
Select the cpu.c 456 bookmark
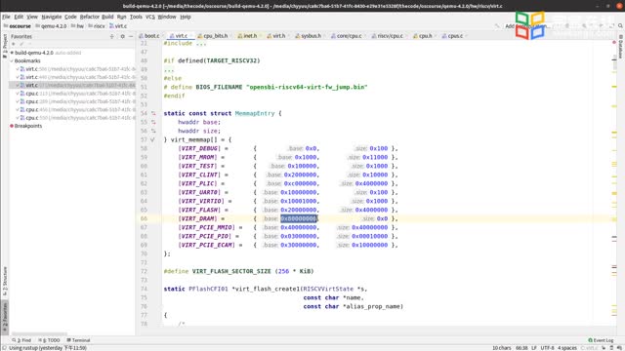click(x=76, y=110)
